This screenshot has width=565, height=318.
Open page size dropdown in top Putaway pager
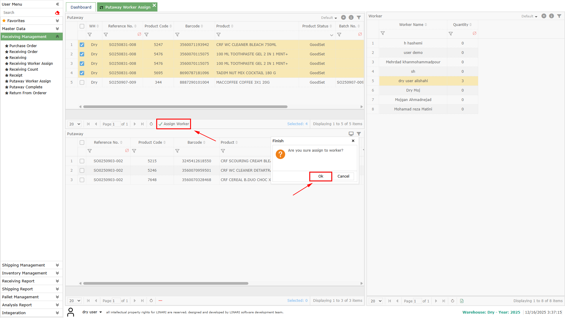(x=74, y=124)
